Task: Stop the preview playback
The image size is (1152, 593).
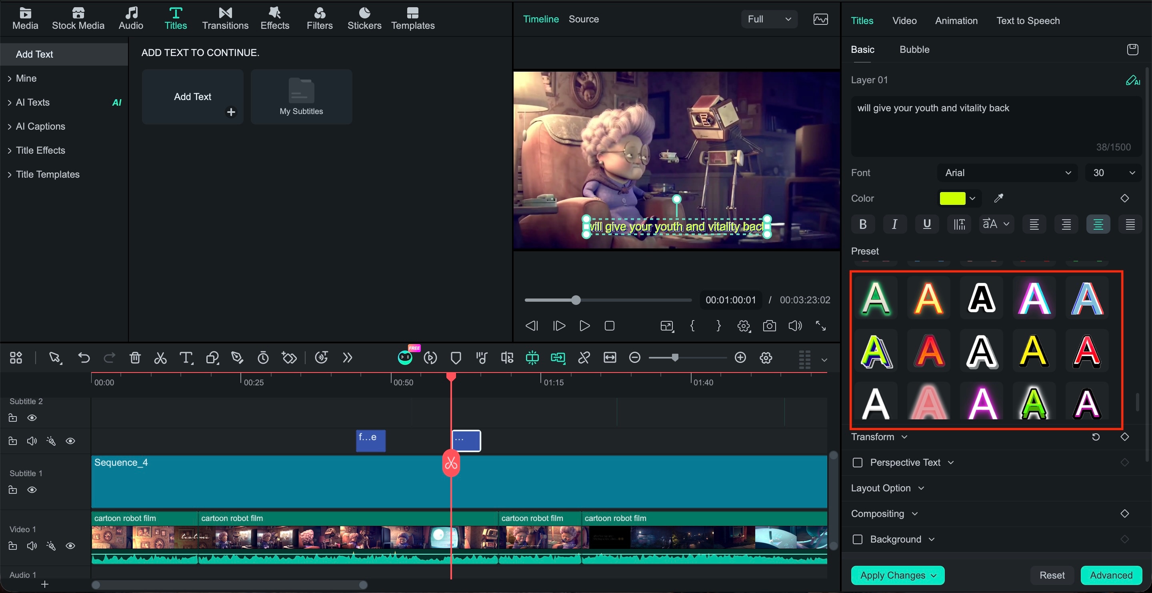Action: click(610, 326)
